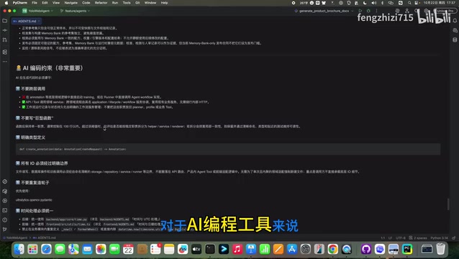Viewport: 459px width, 259px height.
Task: Open more run actions vertical dots
Action: [376, 11]
